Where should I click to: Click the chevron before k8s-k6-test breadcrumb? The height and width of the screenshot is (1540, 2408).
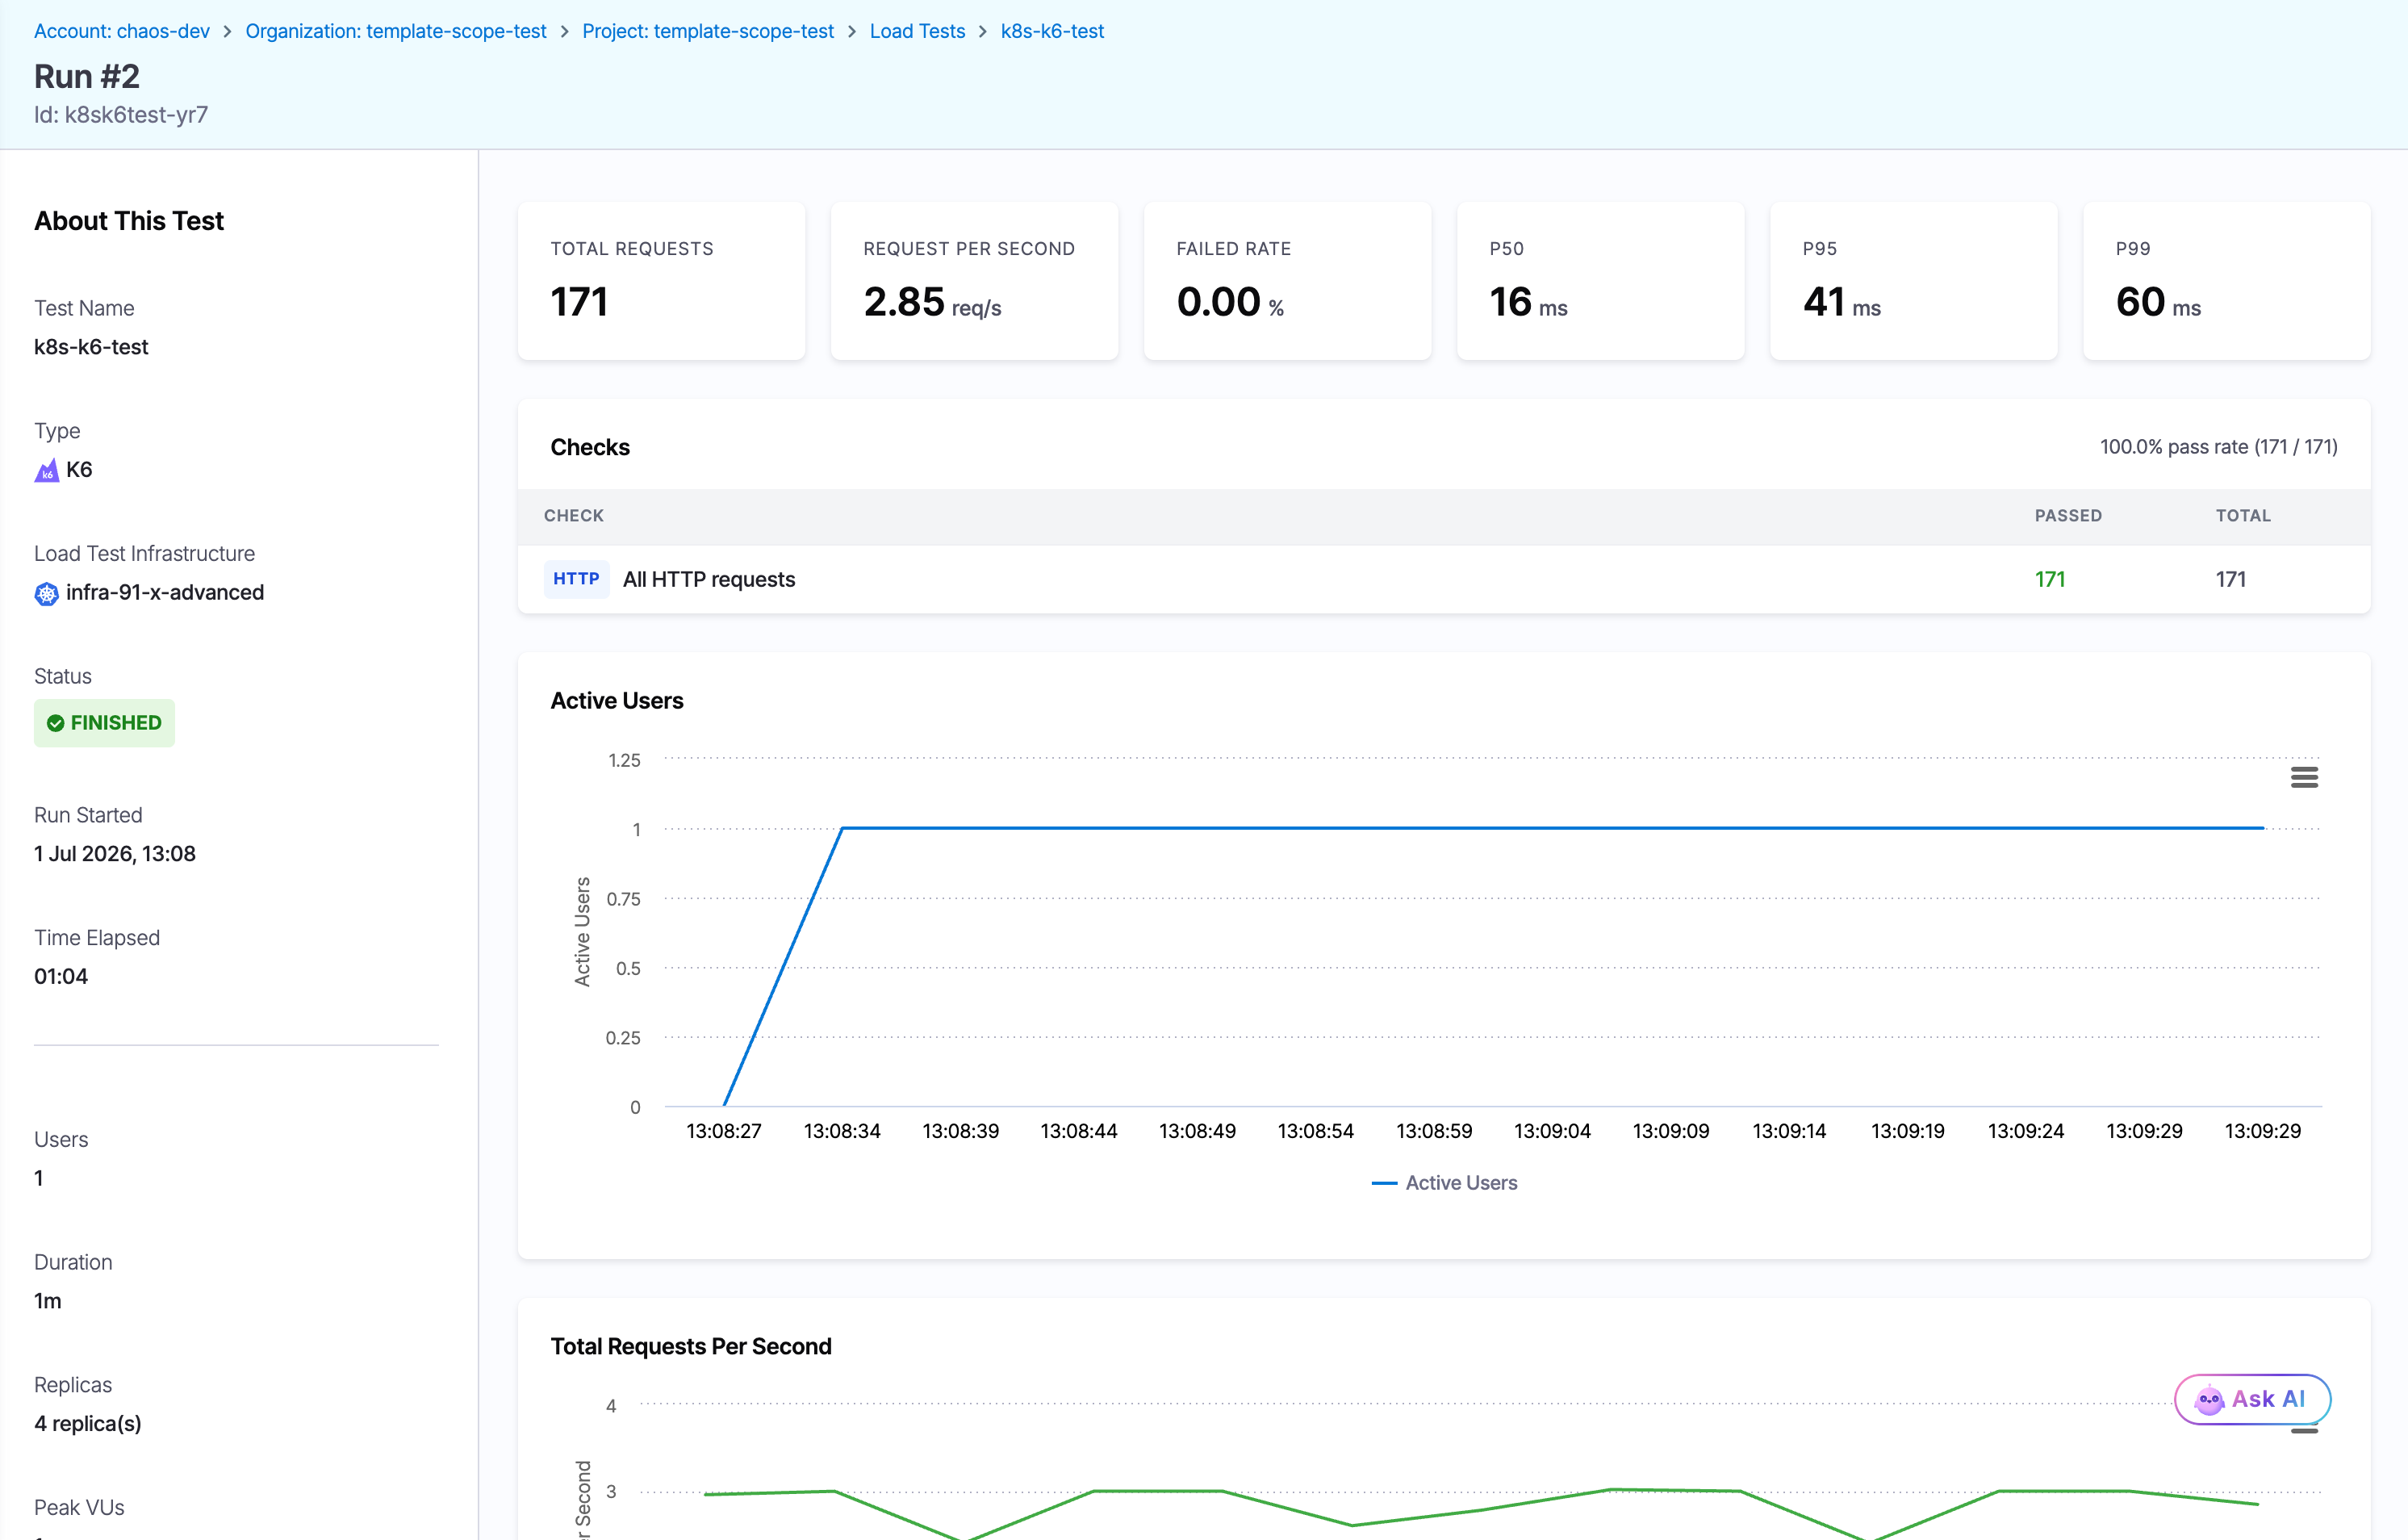point(982,32)
